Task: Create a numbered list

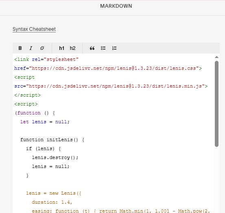Action: (x=114, y=48)
